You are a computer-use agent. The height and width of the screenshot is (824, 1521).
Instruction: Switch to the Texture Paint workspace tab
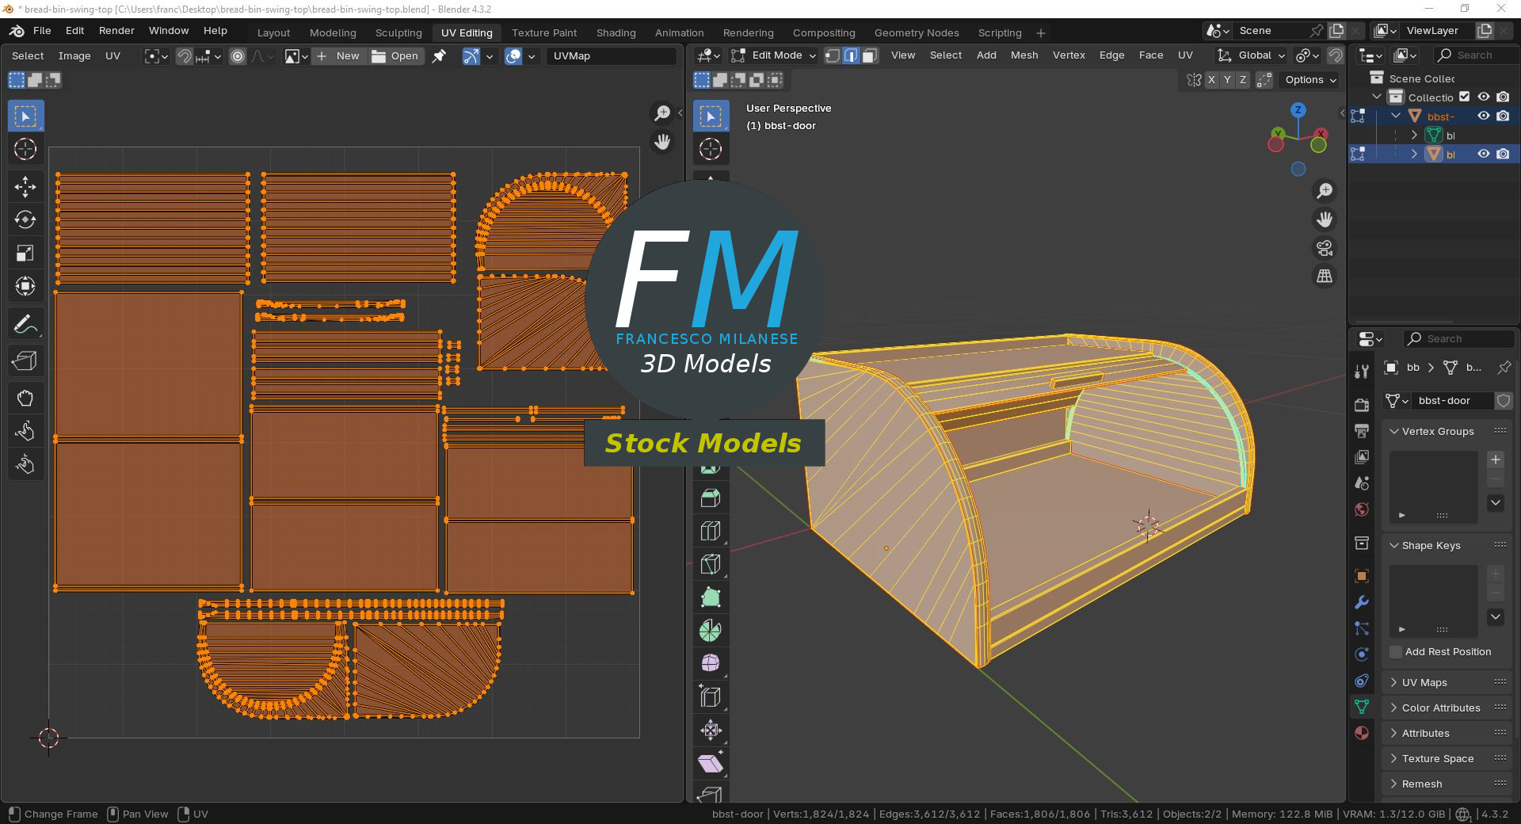(543, 32)
